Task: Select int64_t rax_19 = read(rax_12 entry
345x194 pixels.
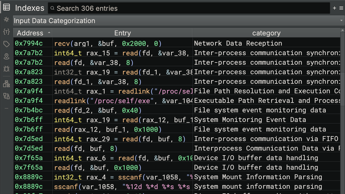Action: (x=123, y=120)
